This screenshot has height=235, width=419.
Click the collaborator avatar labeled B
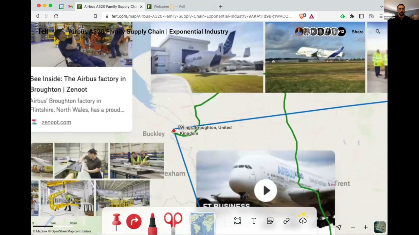click(x=313, y=32)
